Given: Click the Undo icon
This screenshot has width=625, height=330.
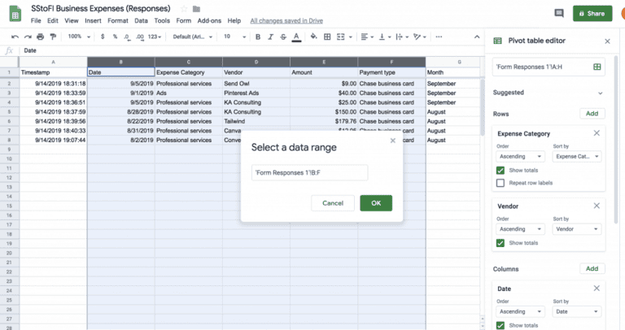Looking at the screenshot, I should coord(15,37).
